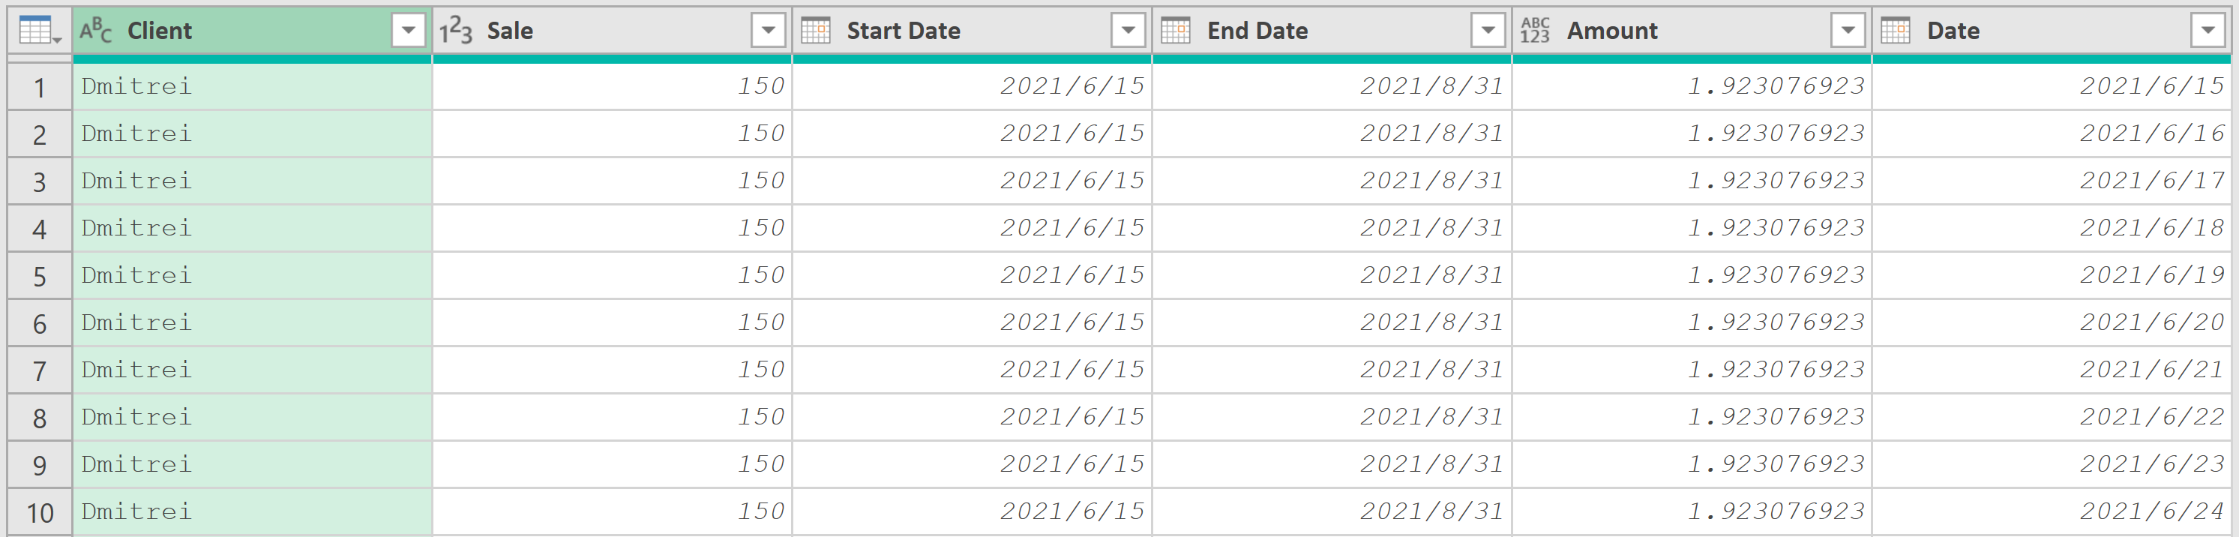Click the date type icon of Date column
2239x537 pixels.
[1895, 31]
